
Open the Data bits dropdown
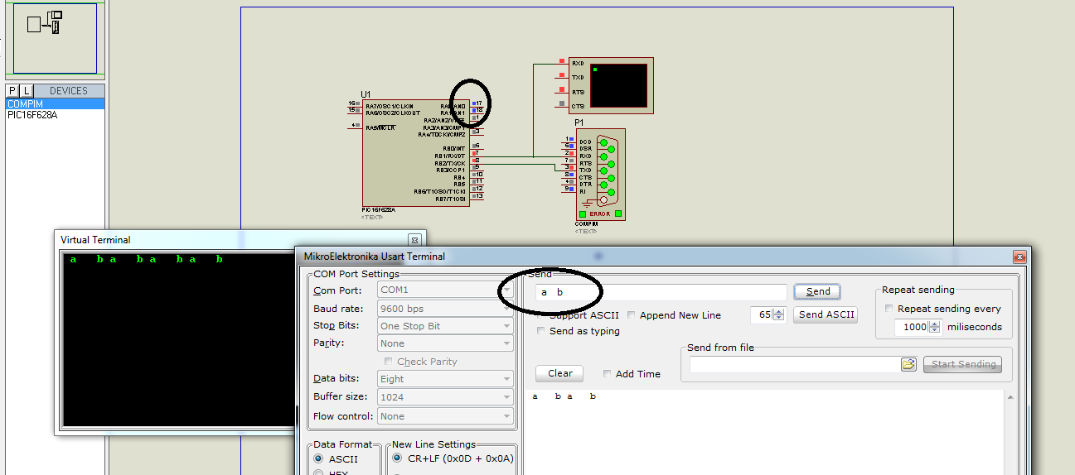coord(445,379)
